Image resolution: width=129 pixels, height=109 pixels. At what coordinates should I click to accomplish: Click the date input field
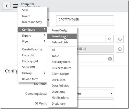[91, 58]
